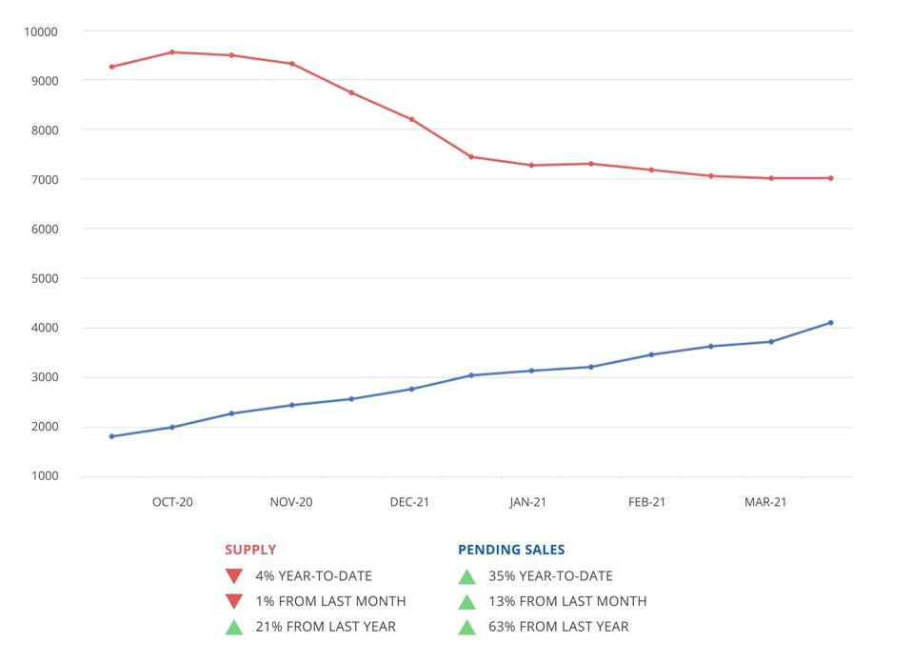Click green up arrow beside 35% YEAR-TO-DATE
Screen dimensions: 912x664
(x=466, y=576)
